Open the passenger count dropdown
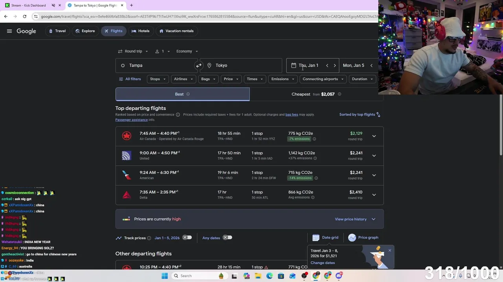The height and width of the screenshot is (282, 503). click(x=162, y=51)
